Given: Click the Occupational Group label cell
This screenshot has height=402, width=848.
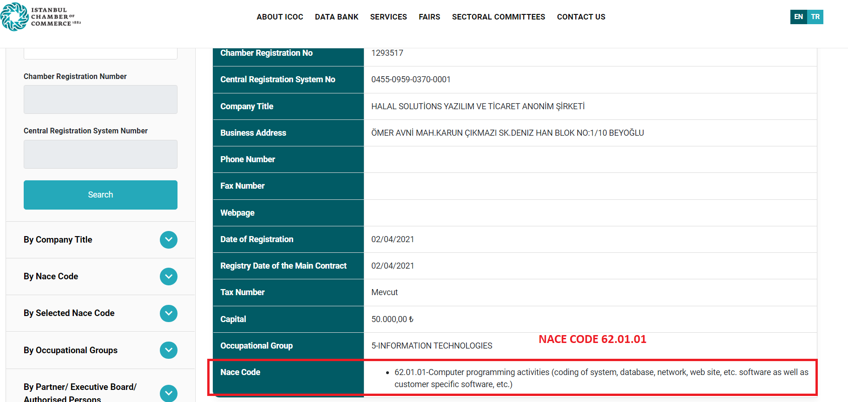Looking at the screenshot, I should (x=288, y=346).
